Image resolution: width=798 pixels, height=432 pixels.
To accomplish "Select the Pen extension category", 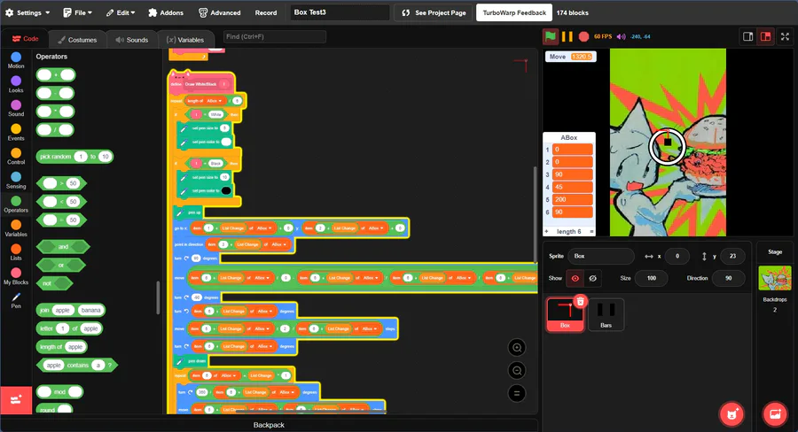I will click(16, 300).
